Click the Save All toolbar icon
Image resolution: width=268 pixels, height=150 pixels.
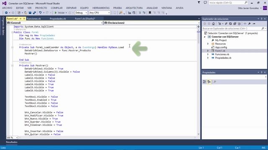tap(34, 13)
